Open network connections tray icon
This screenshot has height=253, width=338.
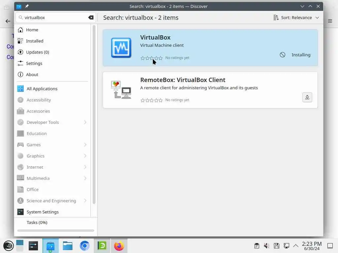coord(287,246)
